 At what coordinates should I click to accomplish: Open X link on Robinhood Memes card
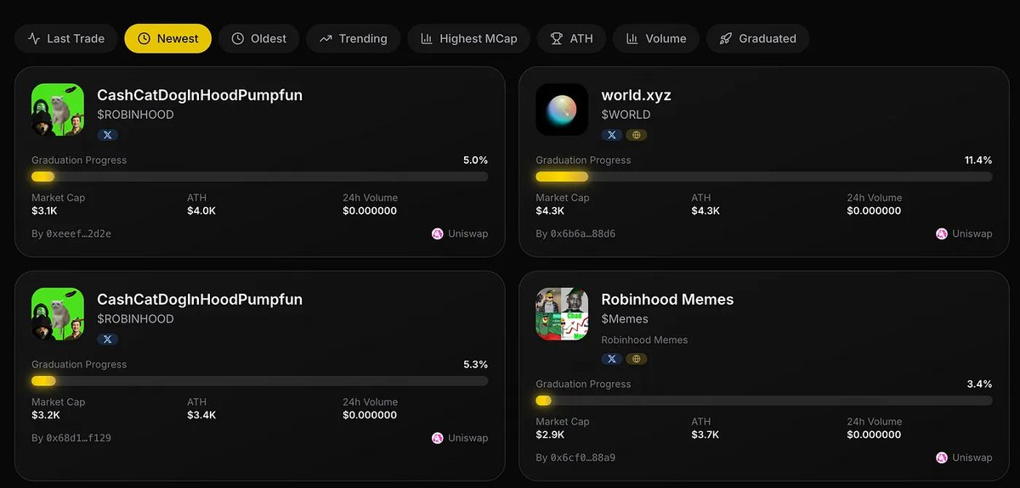[x=611, y=358]
